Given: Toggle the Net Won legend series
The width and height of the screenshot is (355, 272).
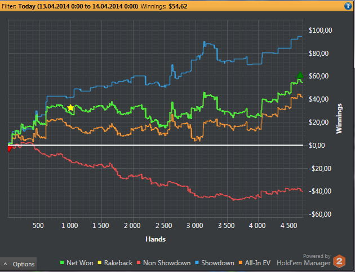Looking at the screenshot, I should 77,263.
